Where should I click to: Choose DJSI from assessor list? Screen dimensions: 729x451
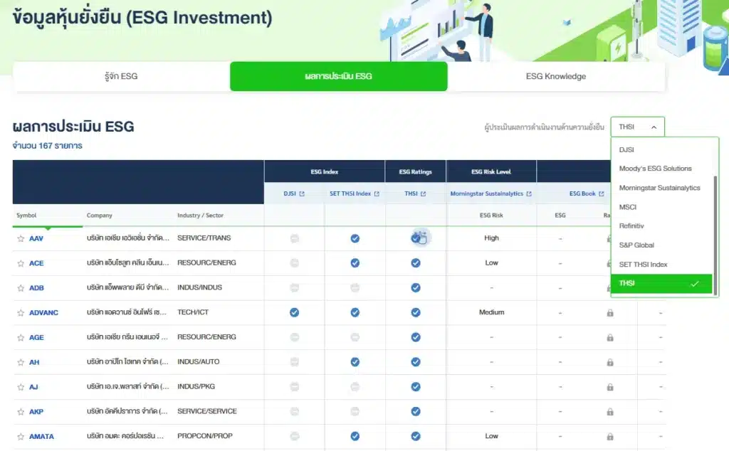pyautogui.click(x=661, y=149)
